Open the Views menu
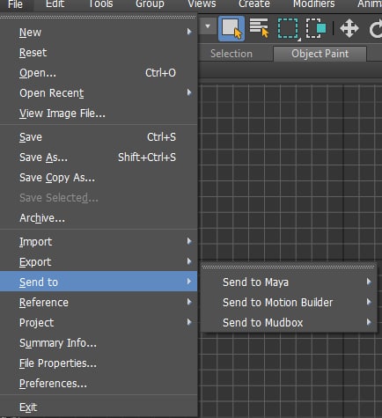Viewport: 382px width, 418px height. 202,4
